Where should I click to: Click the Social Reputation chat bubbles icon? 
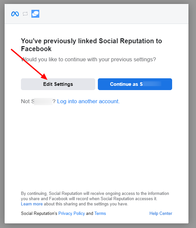coord(35,14)
